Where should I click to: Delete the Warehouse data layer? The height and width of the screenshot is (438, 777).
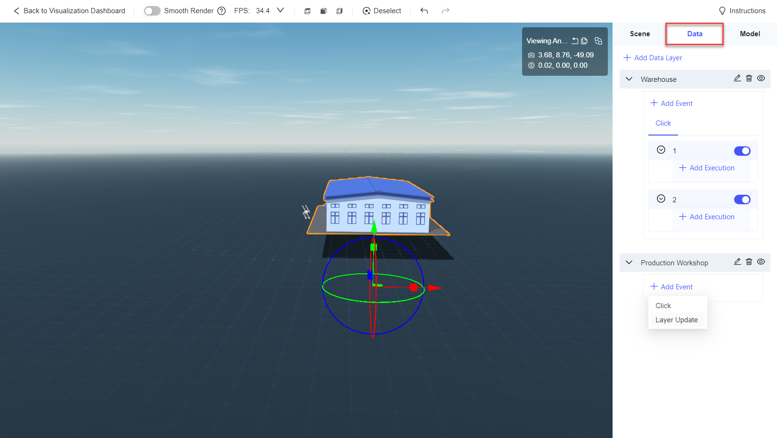(x=749, y=78)
